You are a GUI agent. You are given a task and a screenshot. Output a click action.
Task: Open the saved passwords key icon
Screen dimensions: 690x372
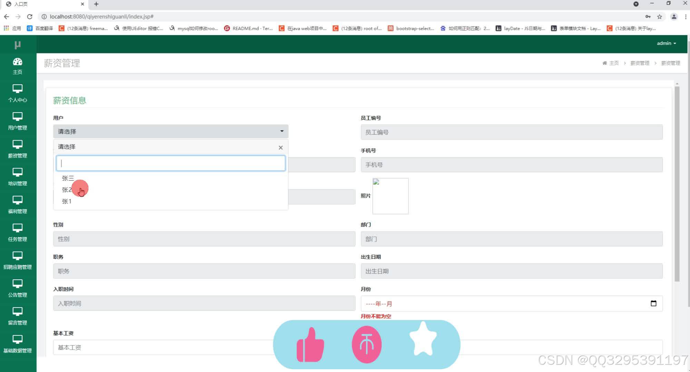click(648, 17)
